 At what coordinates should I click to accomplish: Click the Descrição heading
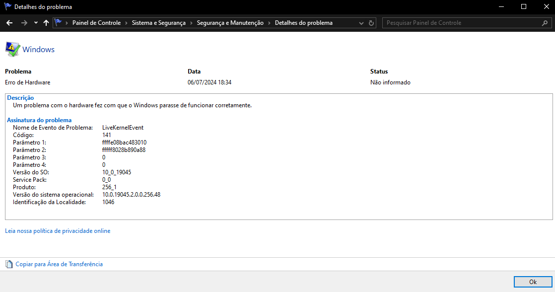pos(20,98)
